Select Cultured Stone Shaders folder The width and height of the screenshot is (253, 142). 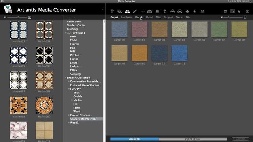click(x=85, y=85)
